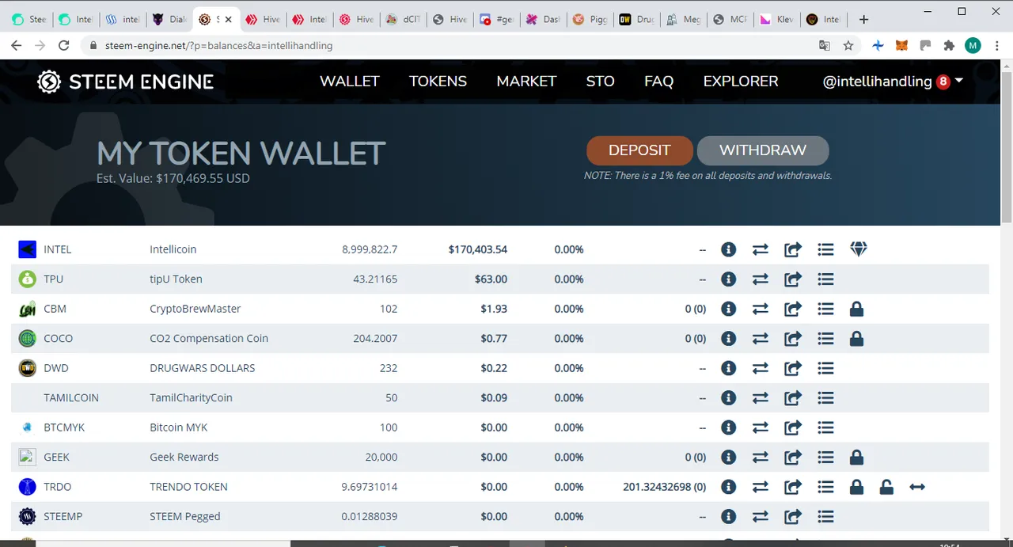Click send icon in DWD row
Viewport: 1013px width, 547px height.
[793, 368]
